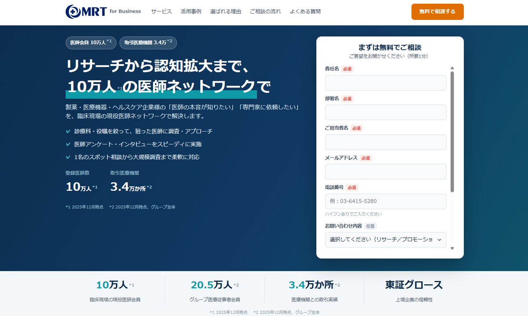Click the 登録医師数 label
The height and width of the screenshot is (316, 528).
[x=77, y=173]
